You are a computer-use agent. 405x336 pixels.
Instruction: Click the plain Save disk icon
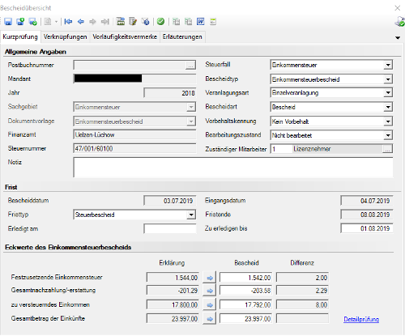pyautogui.click(x=8, y=22)
